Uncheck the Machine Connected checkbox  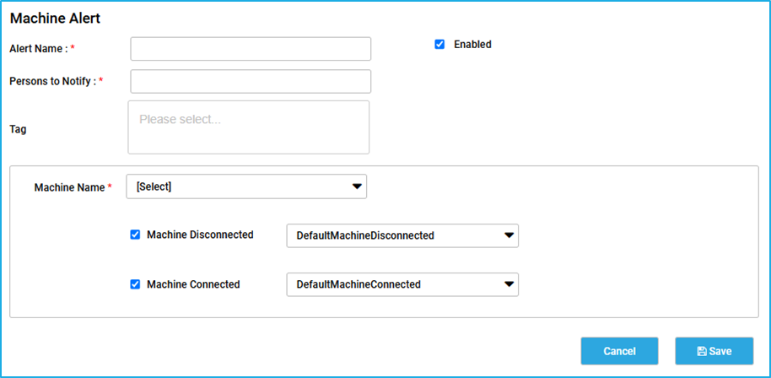tap(135, 284)
